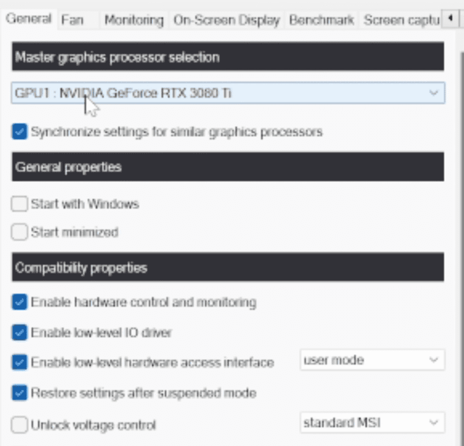The width and height of the screenshot is (464, 446).
Task: Uncheck low-level hardware access interface
Action: [x=20, y=362]
